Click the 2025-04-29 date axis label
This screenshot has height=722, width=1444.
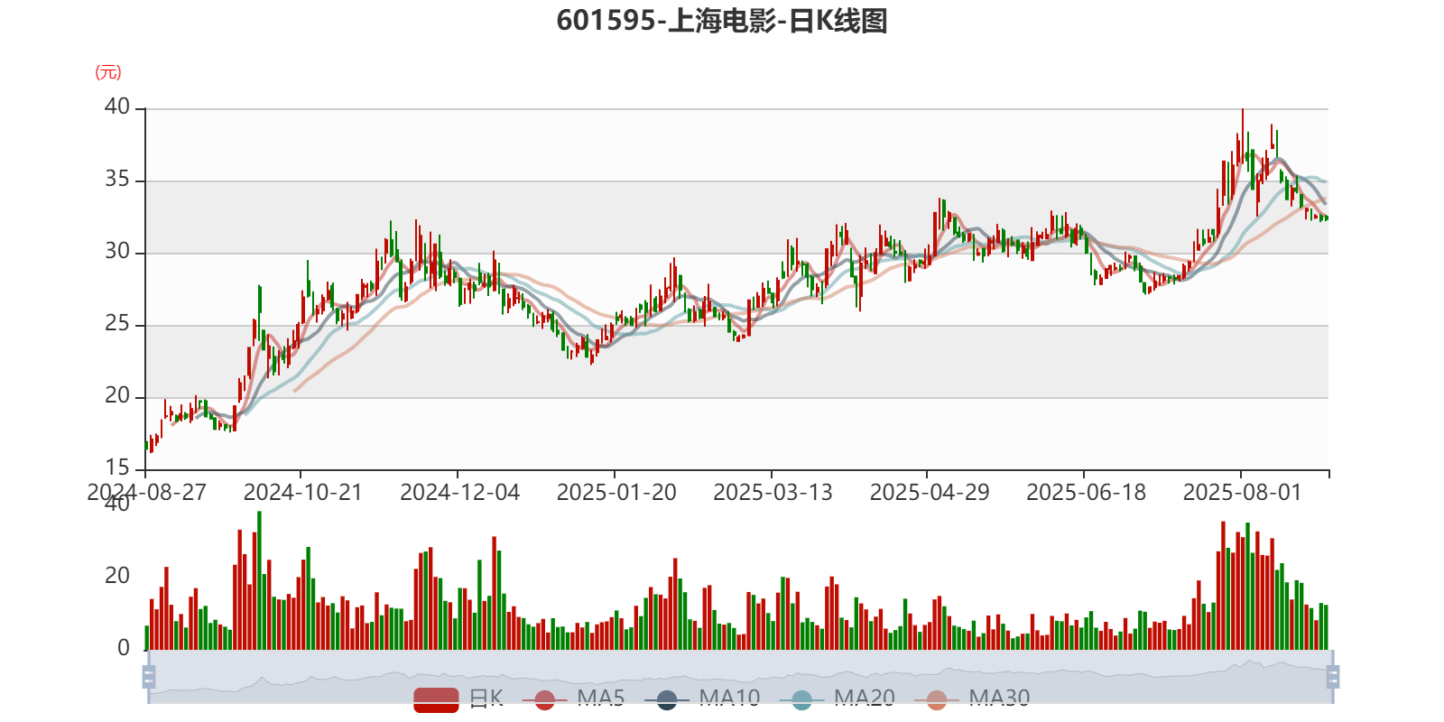point(930,493)
